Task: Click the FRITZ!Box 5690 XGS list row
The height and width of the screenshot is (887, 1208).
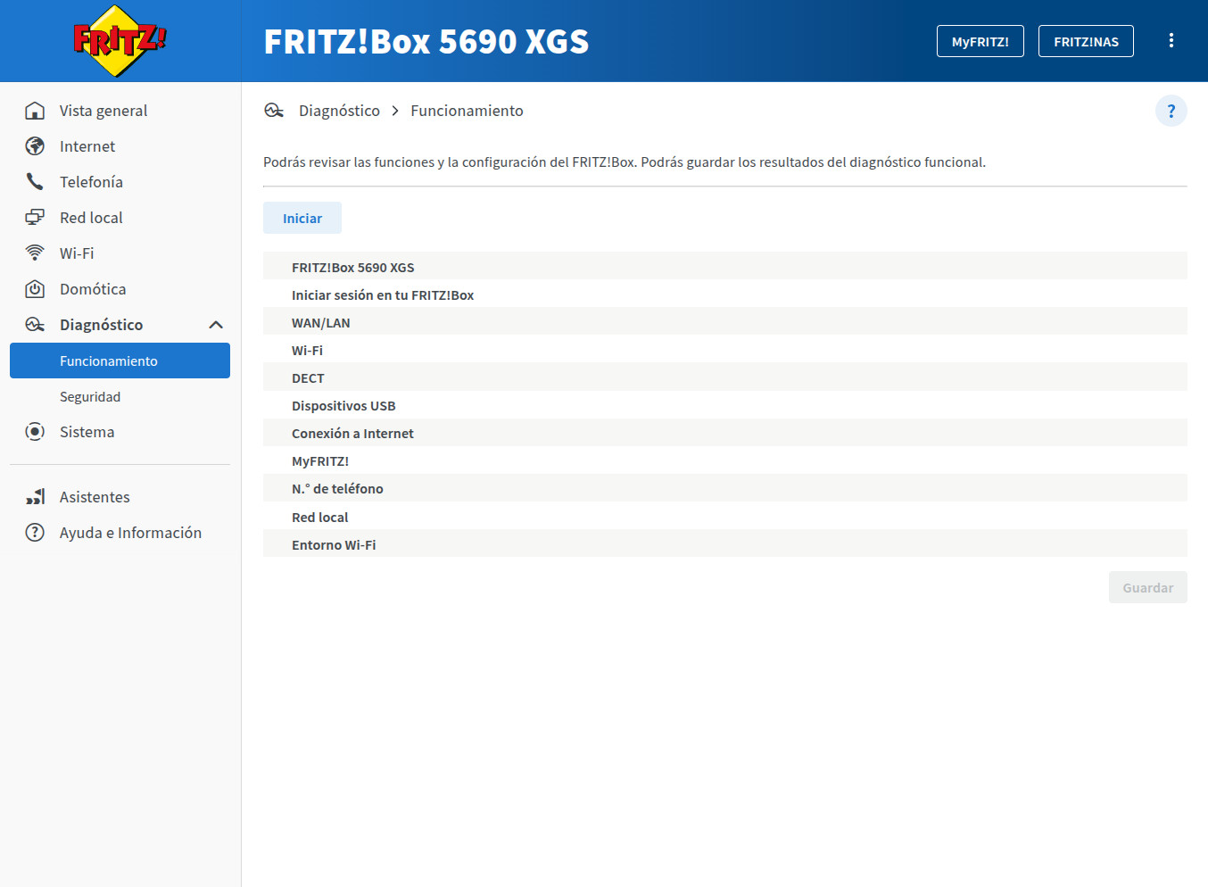Action: [x=724, y=267]
